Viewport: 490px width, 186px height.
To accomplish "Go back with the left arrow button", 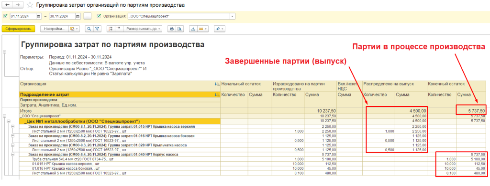I will (x=7, y=5).
